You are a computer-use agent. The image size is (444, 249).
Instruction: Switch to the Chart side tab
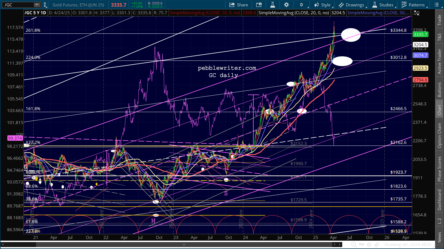click(x=440, y=110)
